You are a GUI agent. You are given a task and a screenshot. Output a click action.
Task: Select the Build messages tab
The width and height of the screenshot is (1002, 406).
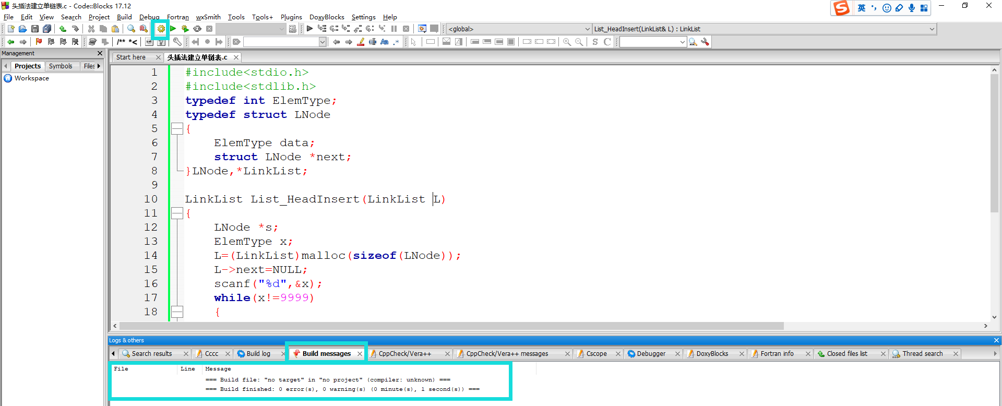[x=327, y=353]
